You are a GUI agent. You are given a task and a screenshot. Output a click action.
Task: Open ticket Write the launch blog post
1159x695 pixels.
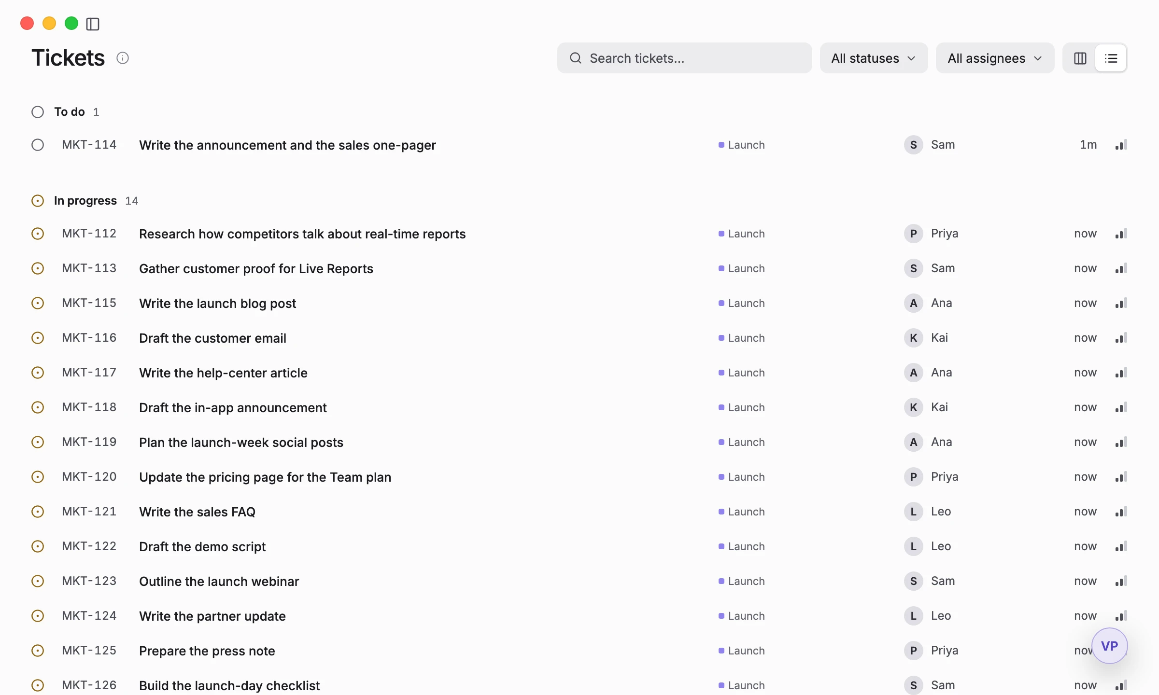(x=217, y=303)
